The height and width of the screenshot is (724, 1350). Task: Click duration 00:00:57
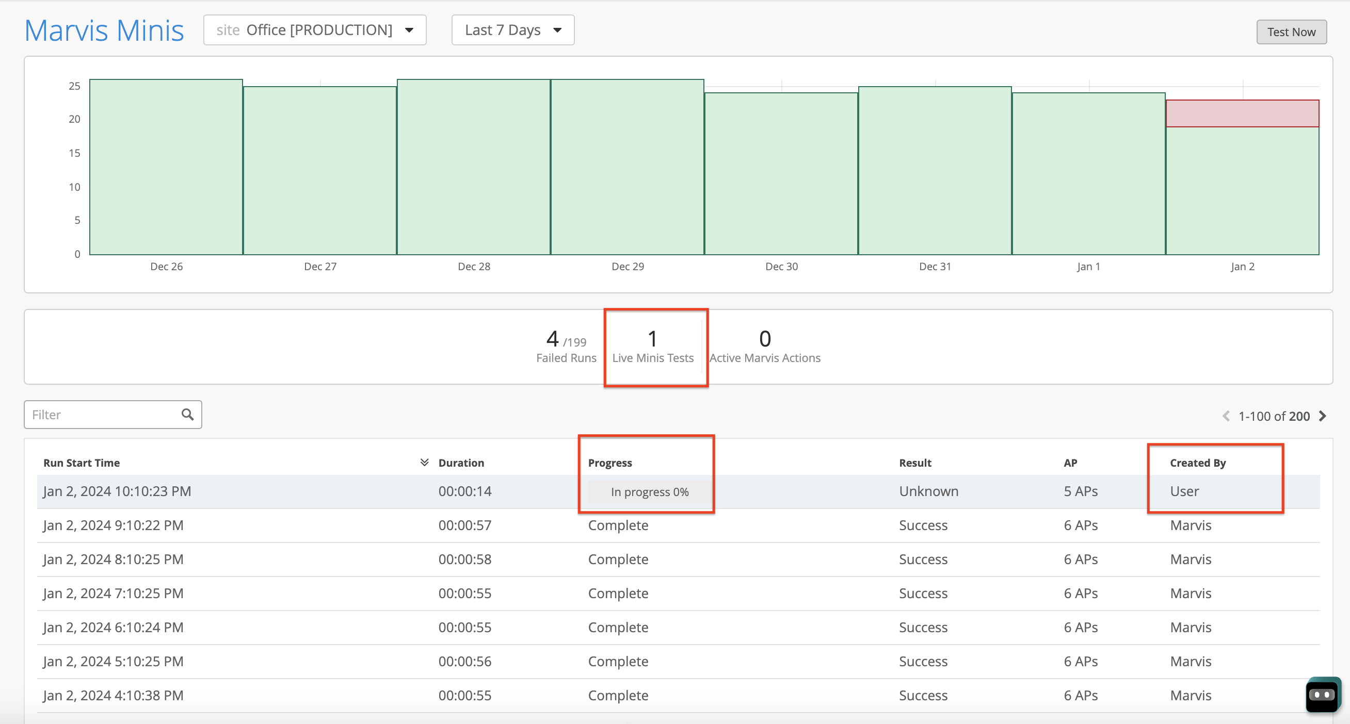click(x=465, y=525)
